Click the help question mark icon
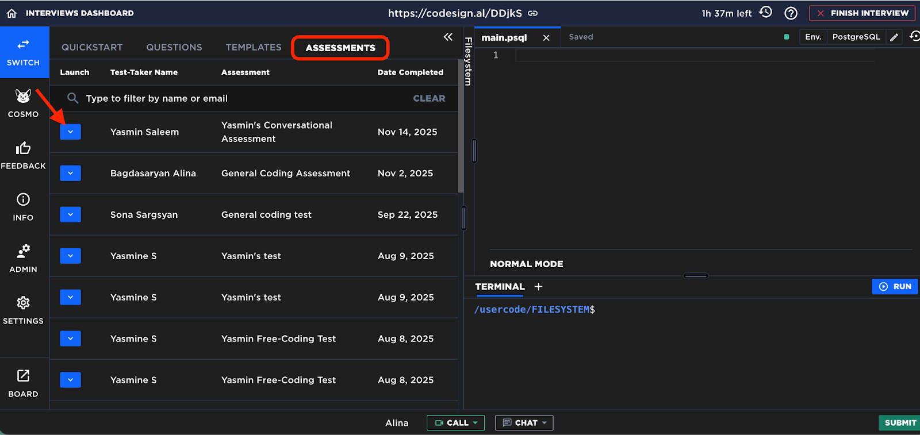The width and height of the screenshot is (920, 435). 791,13
